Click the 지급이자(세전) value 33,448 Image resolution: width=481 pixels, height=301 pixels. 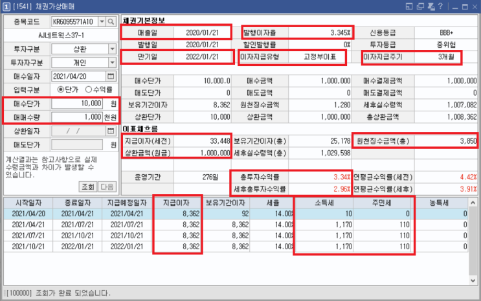click(x=219, y=141)
